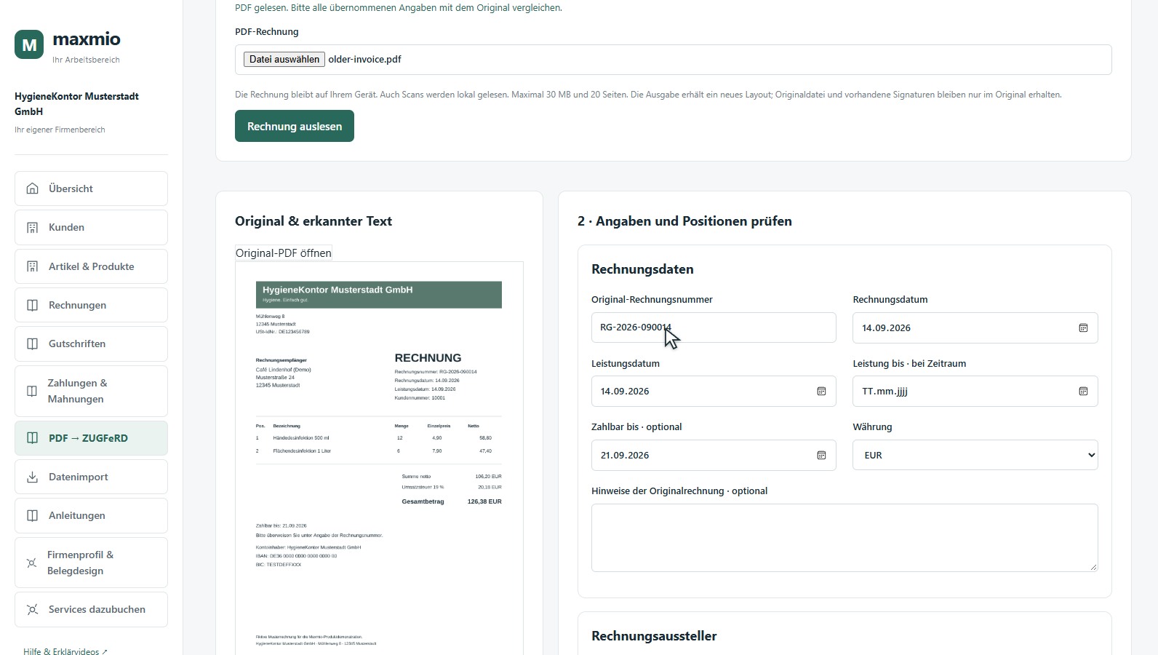1158x655 pixels.
Task: Click the Datenimport download icon
Action: pyautogui.click(x=32, y=477)
